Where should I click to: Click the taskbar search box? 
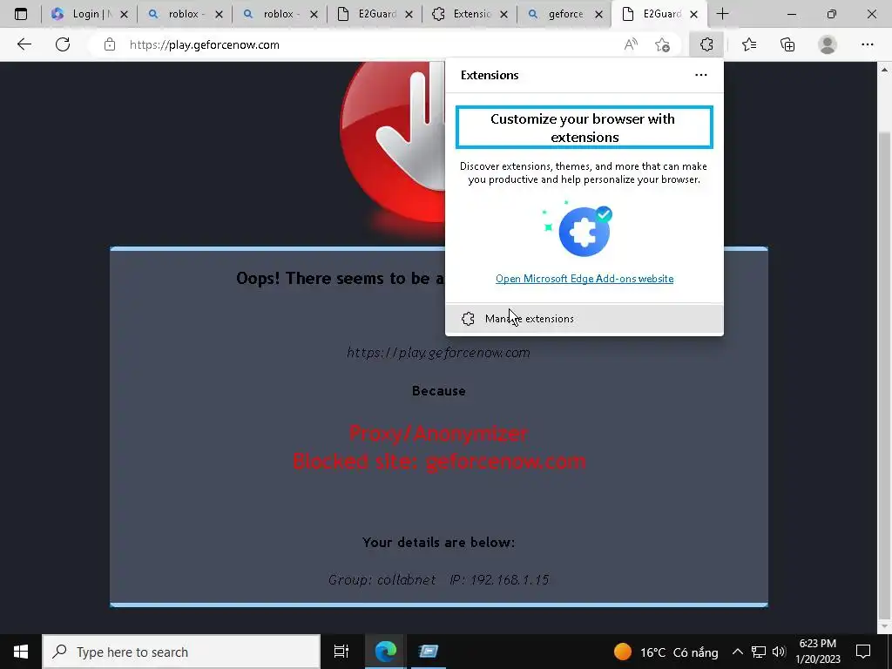point(181,652)
